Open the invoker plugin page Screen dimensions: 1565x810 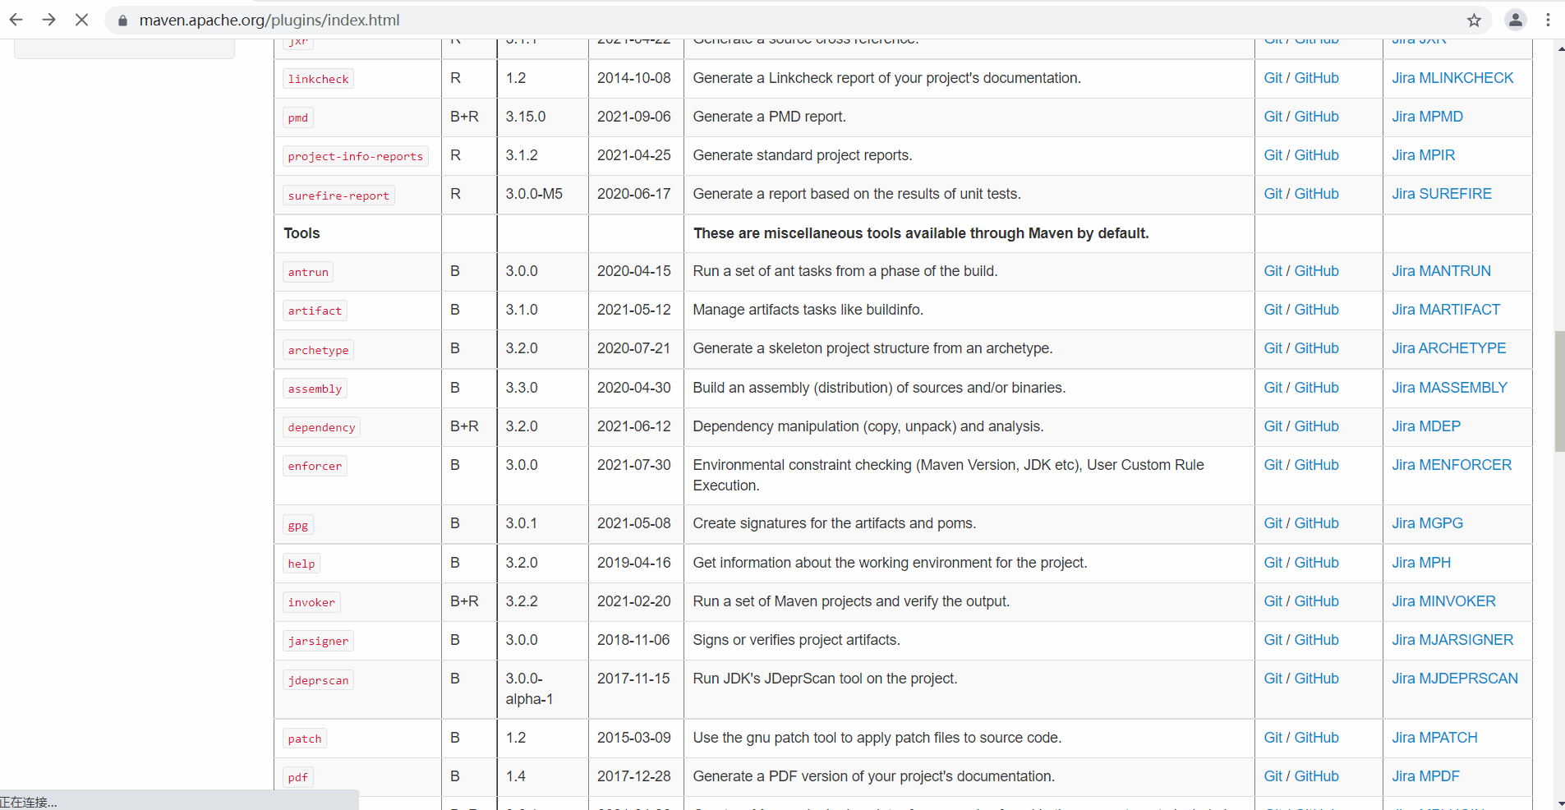(x=311, y=602)
